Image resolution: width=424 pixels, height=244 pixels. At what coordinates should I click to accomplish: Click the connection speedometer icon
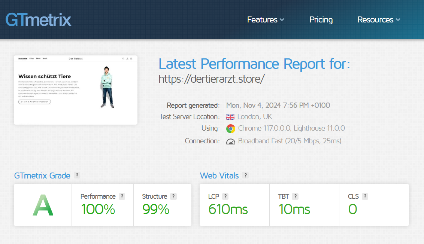pos(231,141)
